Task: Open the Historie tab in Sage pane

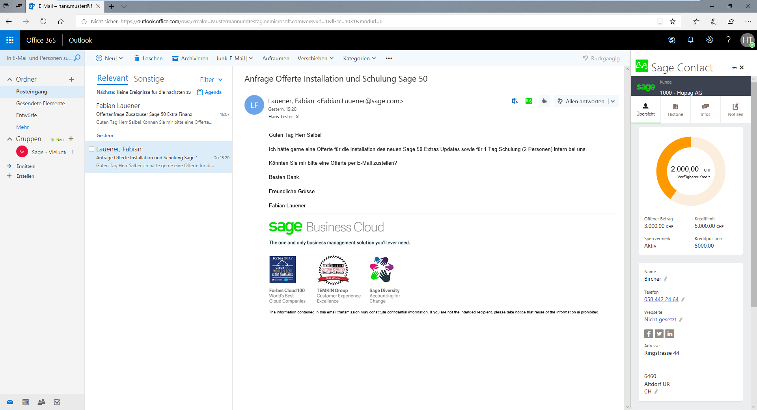Action: 675,110
